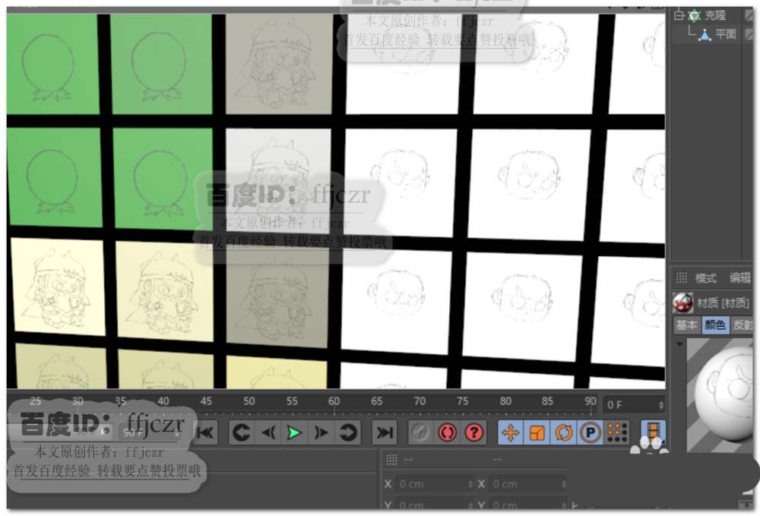Screen dimensions: 760x516
Task: Collapse the 克隆 cloner tree node
Action: tap(679, 15)
